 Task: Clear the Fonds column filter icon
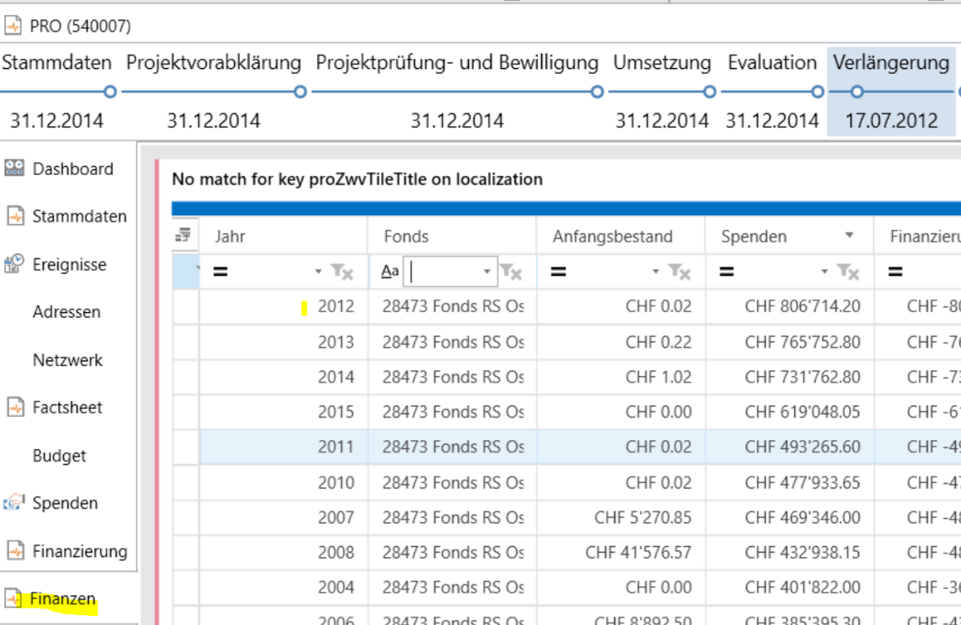coord(511,271)
